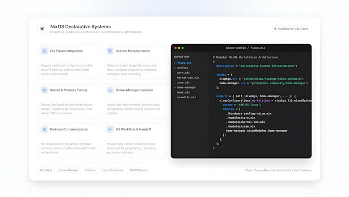Image resolution: width=349 pixels, height=197 pixels.
Task: Click the Available for Gig Orders badge
Action: (292, 29)
